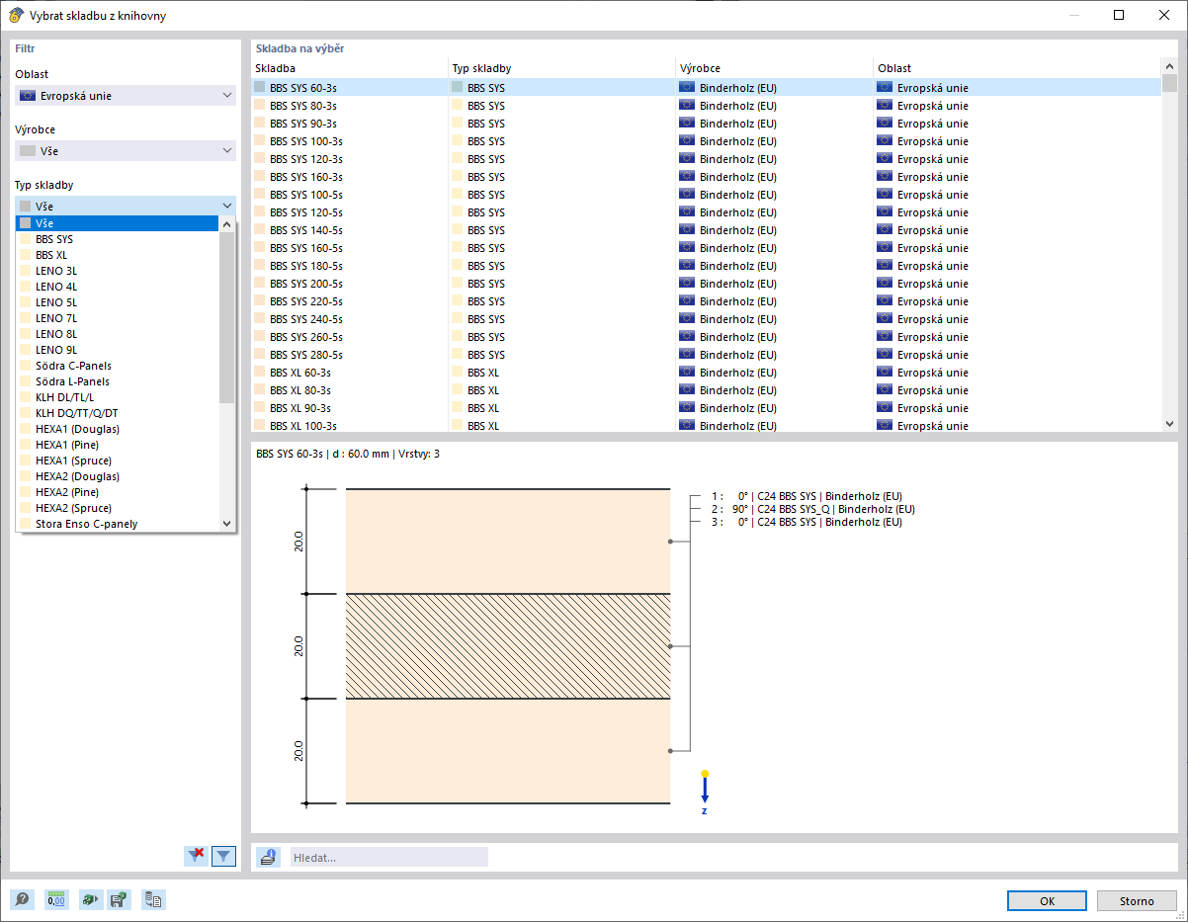Select row BBS SYS 160-3s

point(706,177)
